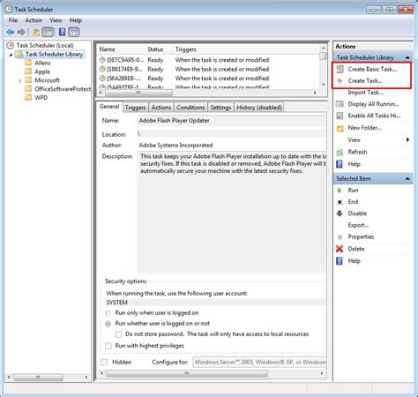Viewport: 418px width, 397px height.
Task: Click the End task icon
Action: click(x=340, y=202)
